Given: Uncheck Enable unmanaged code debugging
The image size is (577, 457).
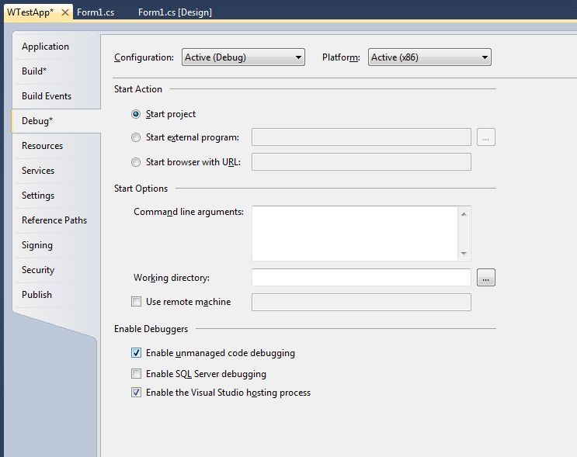Looking at the screenshot, I should pyautogui.click(x=136, y=353).
